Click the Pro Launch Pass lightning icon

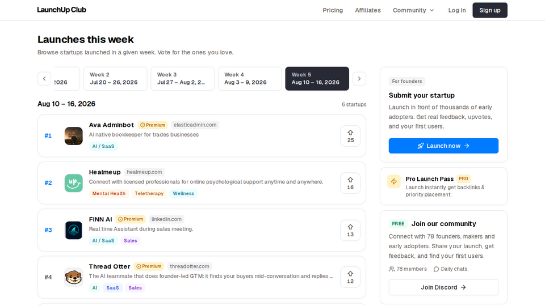(x=394, y=181)
